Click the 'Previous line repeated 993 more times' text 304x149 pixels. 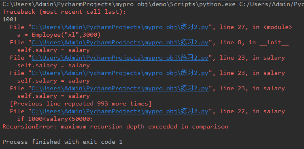click(81, 104)
